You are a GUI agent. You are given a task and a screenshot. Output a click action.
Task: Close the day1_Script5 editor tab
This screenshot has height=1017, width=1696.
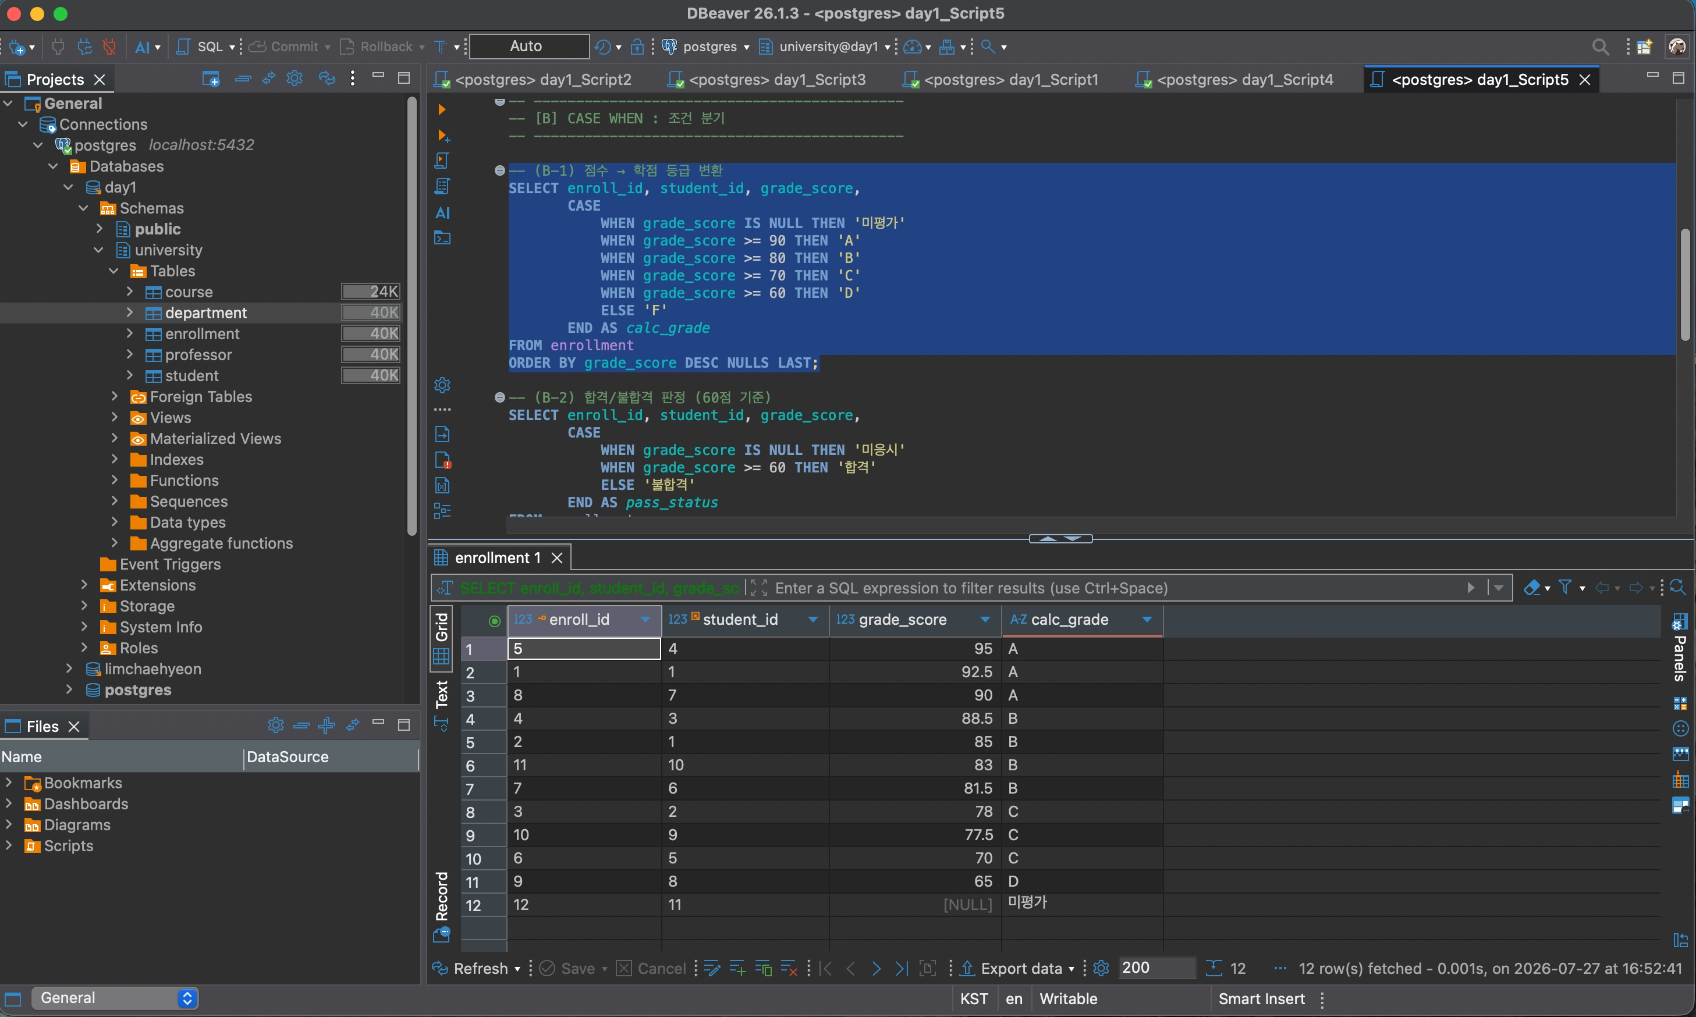point(1585,80)
